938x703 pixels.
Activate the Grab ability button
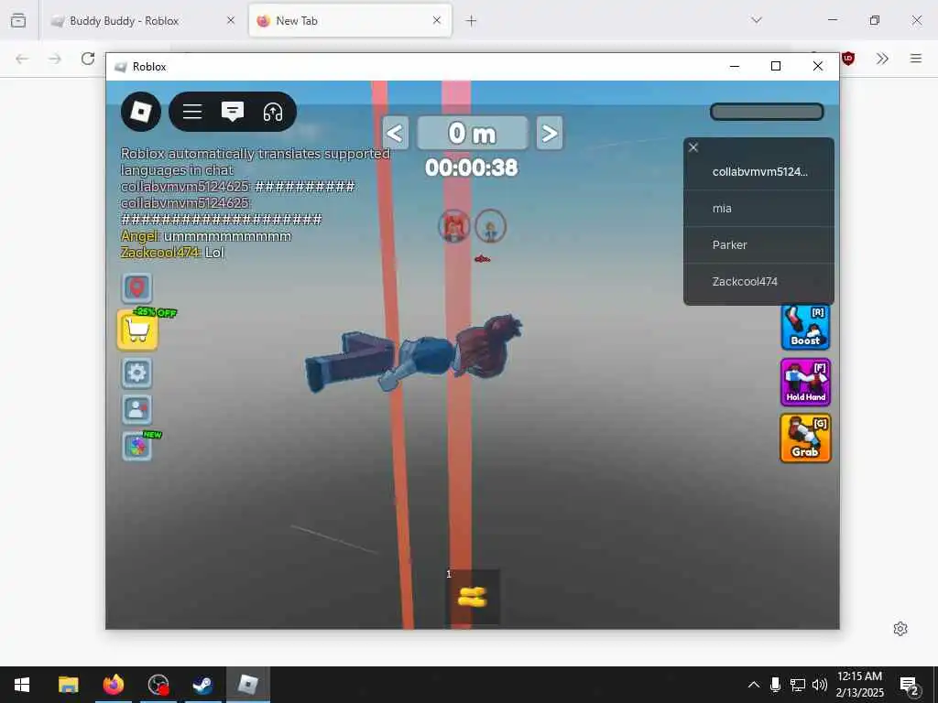(x=805, y=438)
